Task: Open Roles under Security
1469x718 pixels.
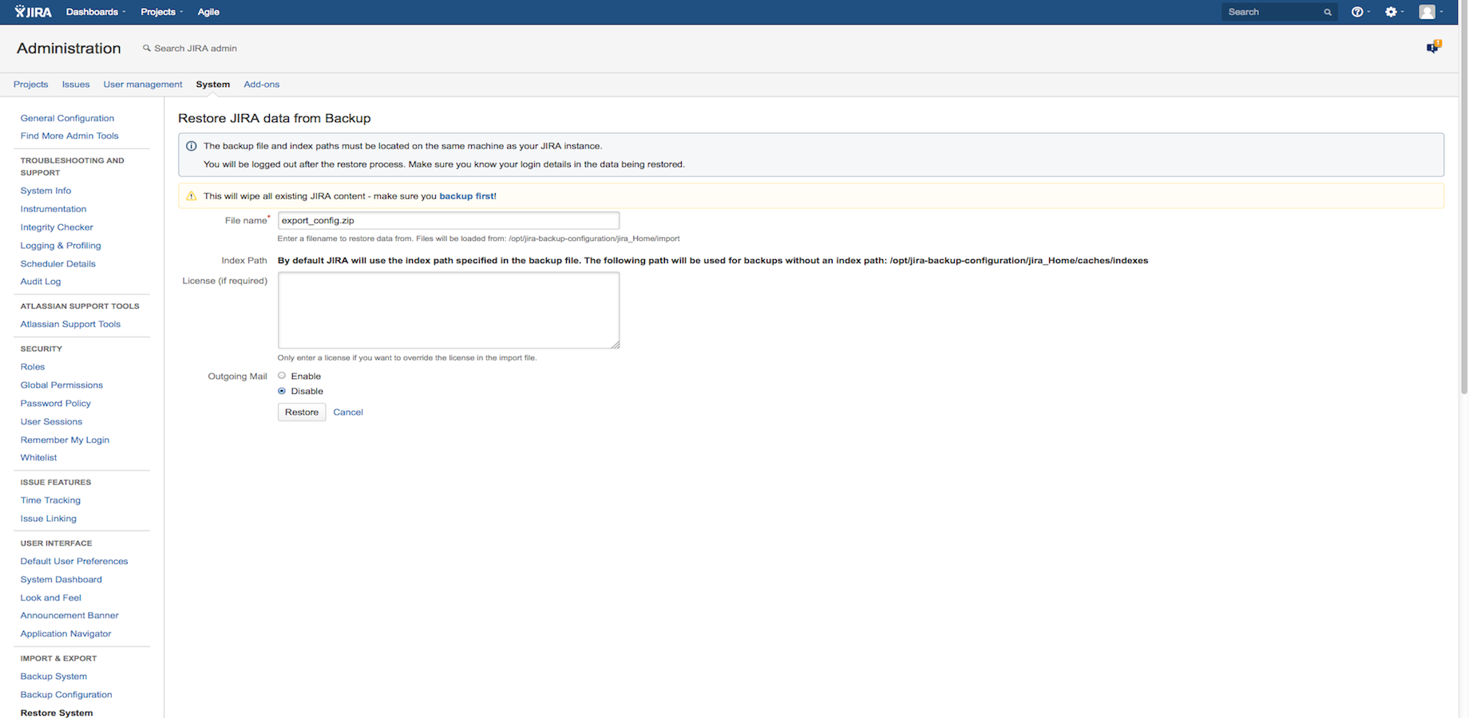Action: coord(33,367)
